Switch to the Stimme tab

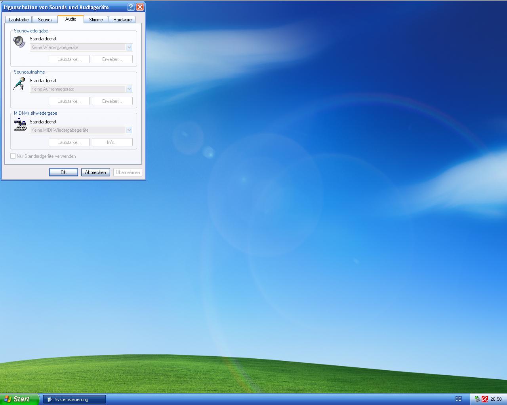click(96, 19)
